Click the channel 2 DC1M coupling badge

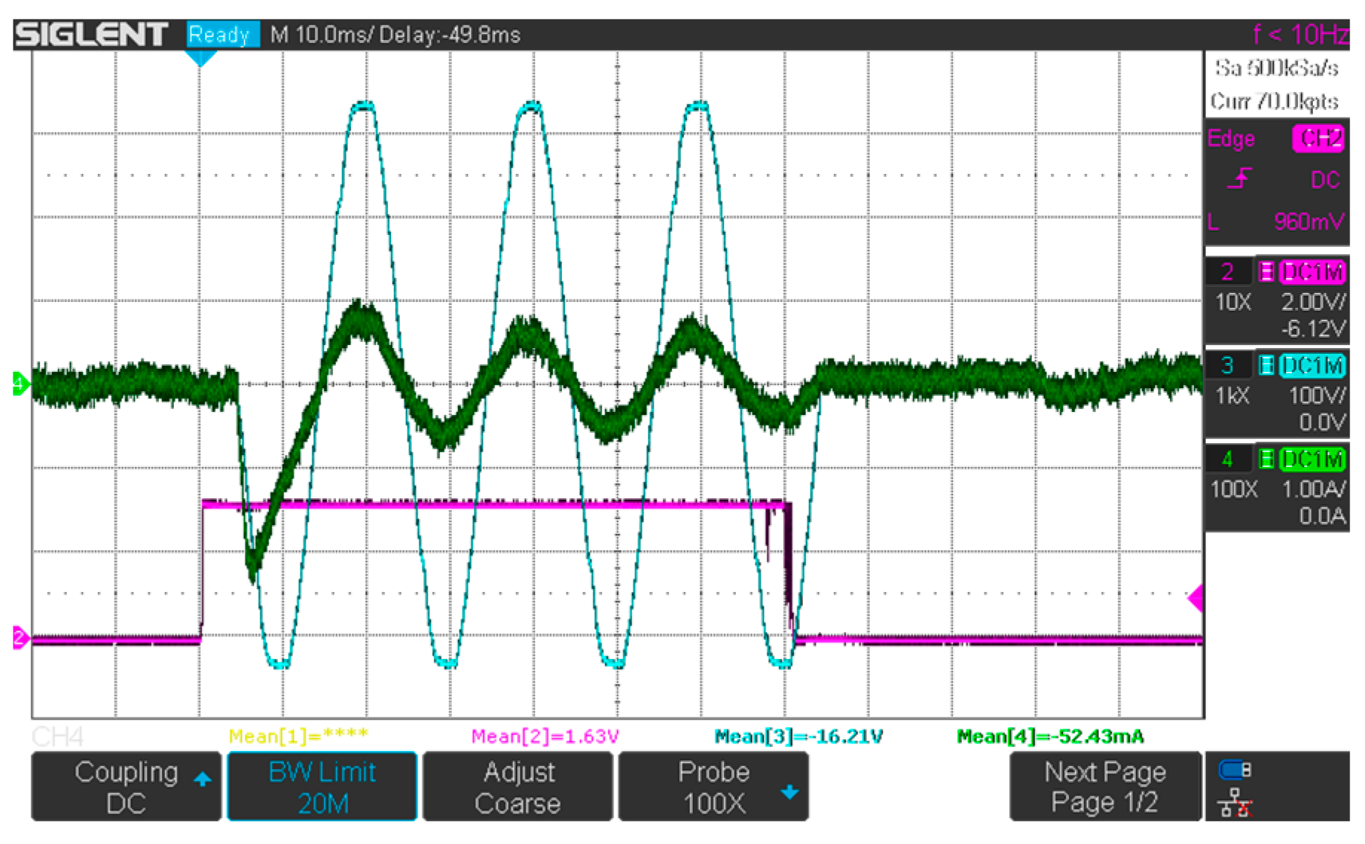point(1313,272)
